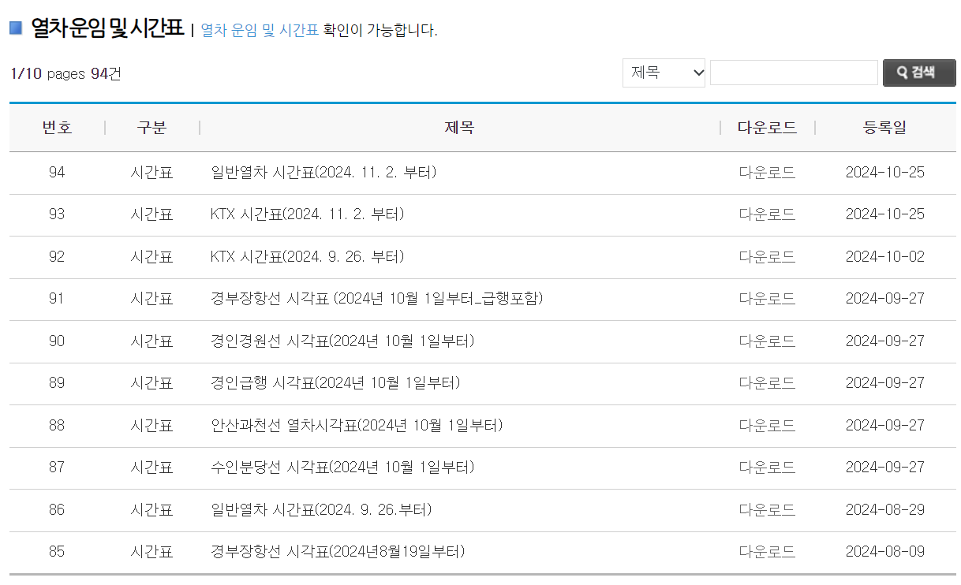
Task: Click 다운로드 for row number 94
Action: [767, 172]
